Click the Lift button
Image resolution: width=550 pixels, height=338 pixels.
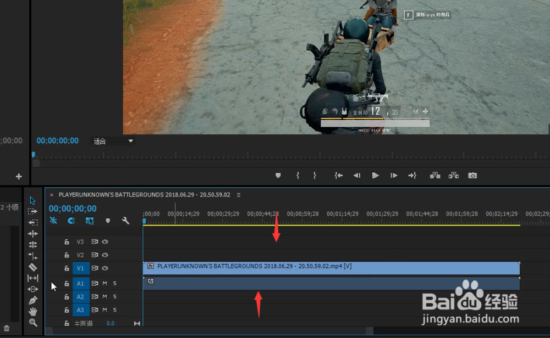point(435,175)
